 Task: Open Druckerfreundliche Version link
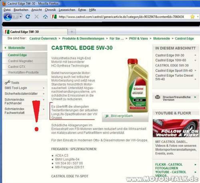click(x=177, y=98)
